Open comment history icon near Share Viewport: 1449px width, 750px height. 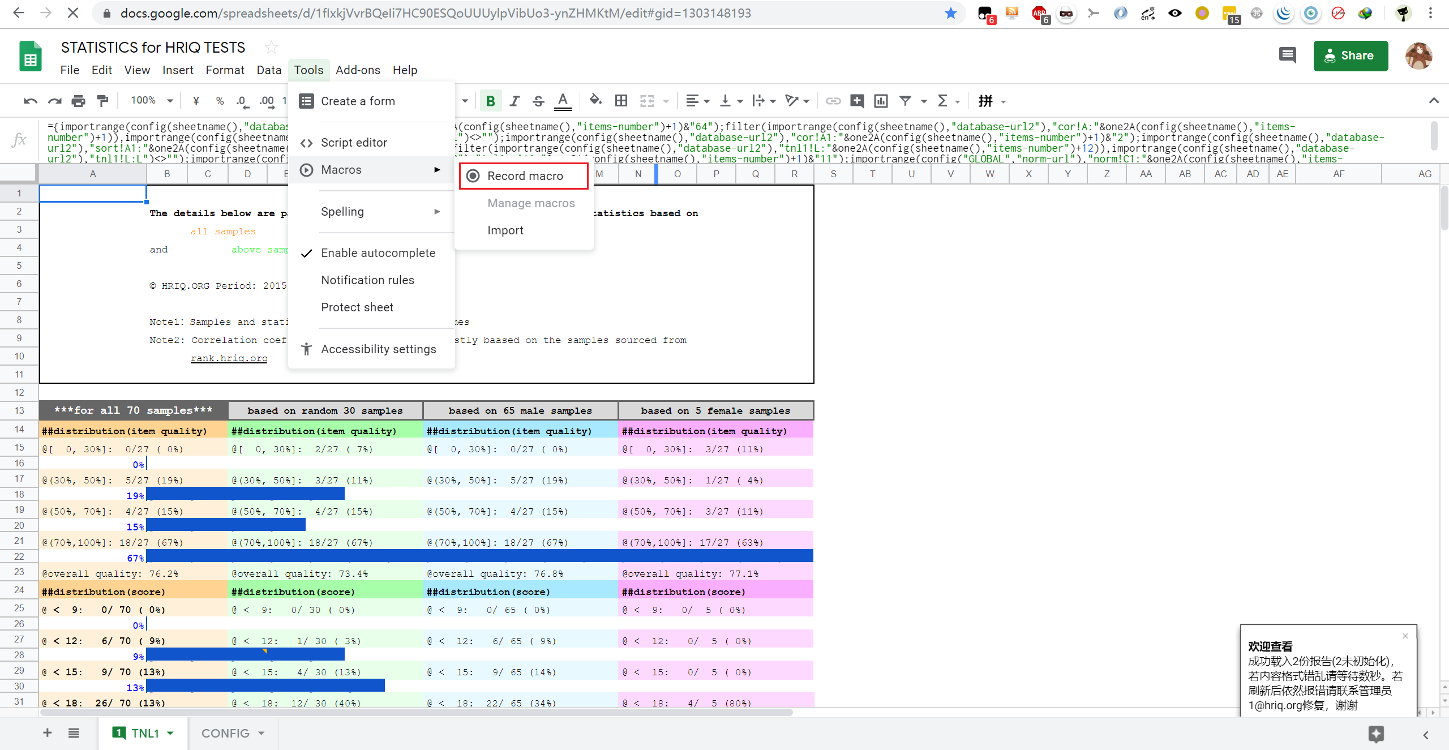1287,55
